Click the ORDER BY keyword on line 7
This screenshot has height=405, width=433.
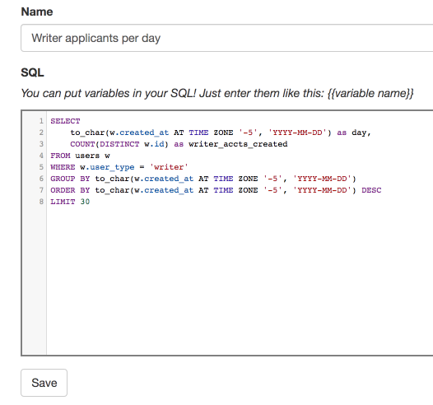70,190
